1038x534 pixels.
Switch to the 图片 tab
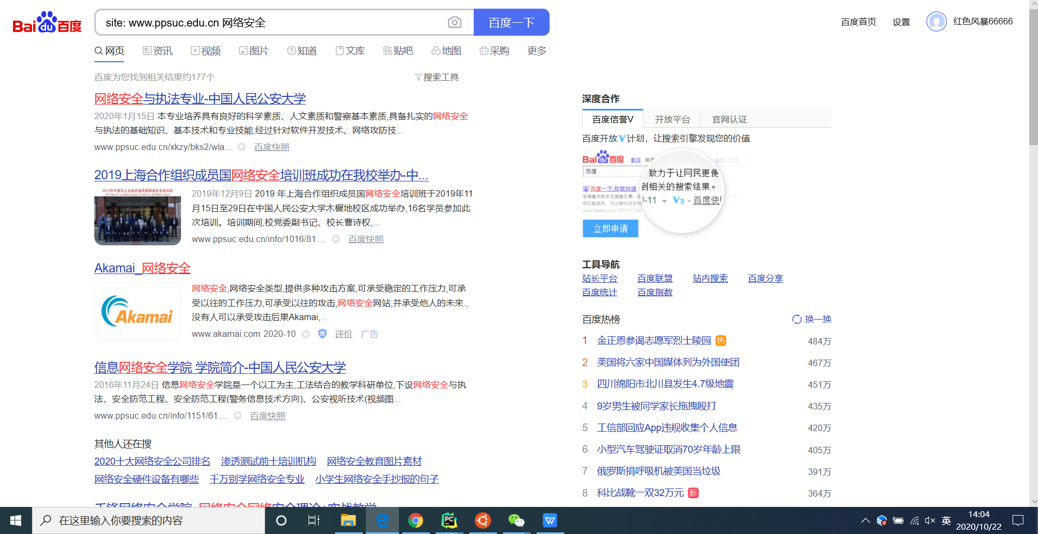click(x=254, y=51)
